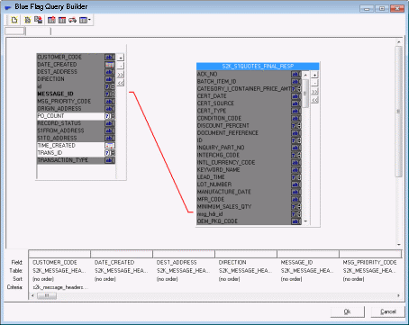
Task: Toggle the LOT_NUMBER field selection
Action: [x=249, y=185]
